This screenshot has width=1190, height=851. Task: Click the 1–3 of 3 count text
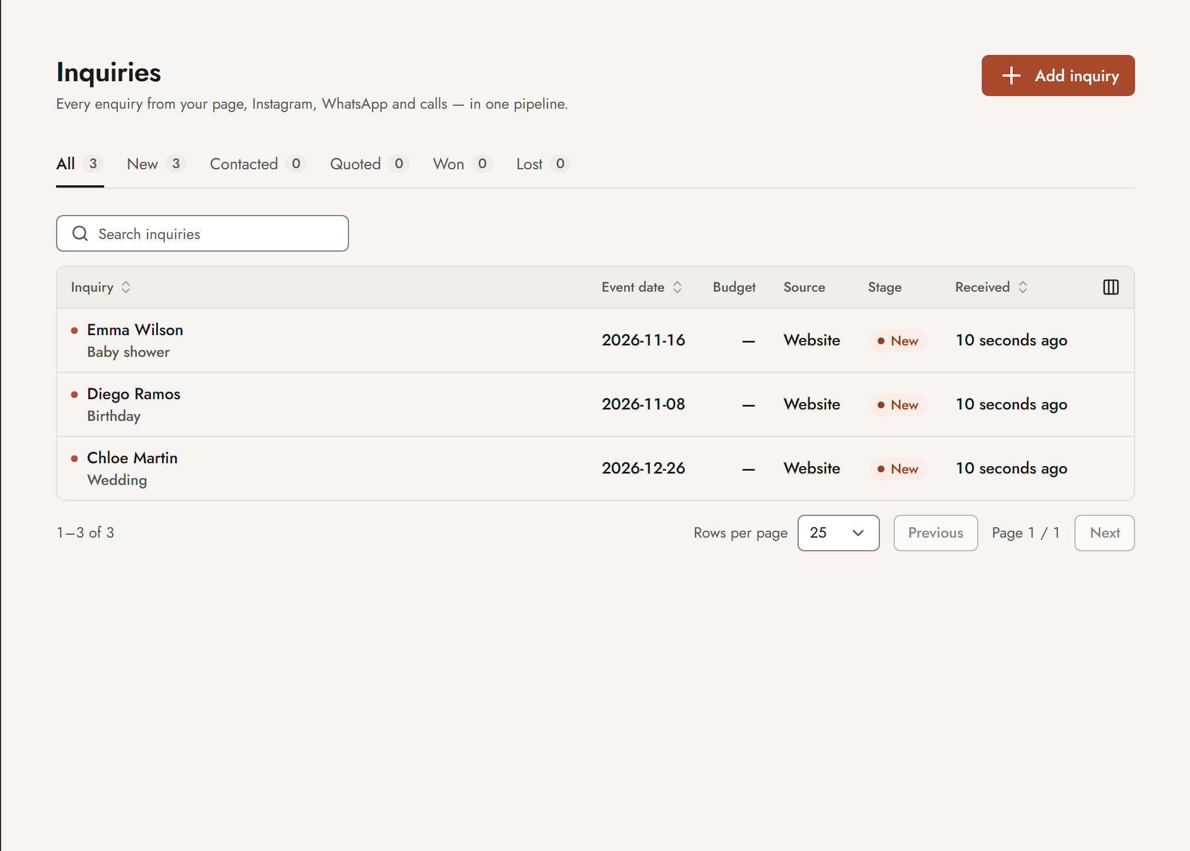(x=85, y=533)
